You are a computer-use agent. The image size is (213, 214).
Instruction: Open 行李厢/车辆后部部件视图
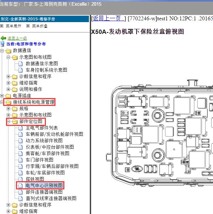[52, 166]
